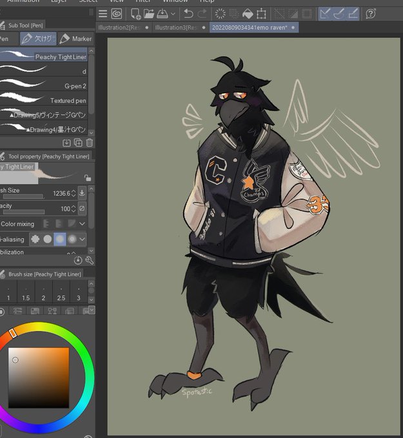Click the Deselect icon
Screen dimensions: 403x438
(x=279, y=14)
